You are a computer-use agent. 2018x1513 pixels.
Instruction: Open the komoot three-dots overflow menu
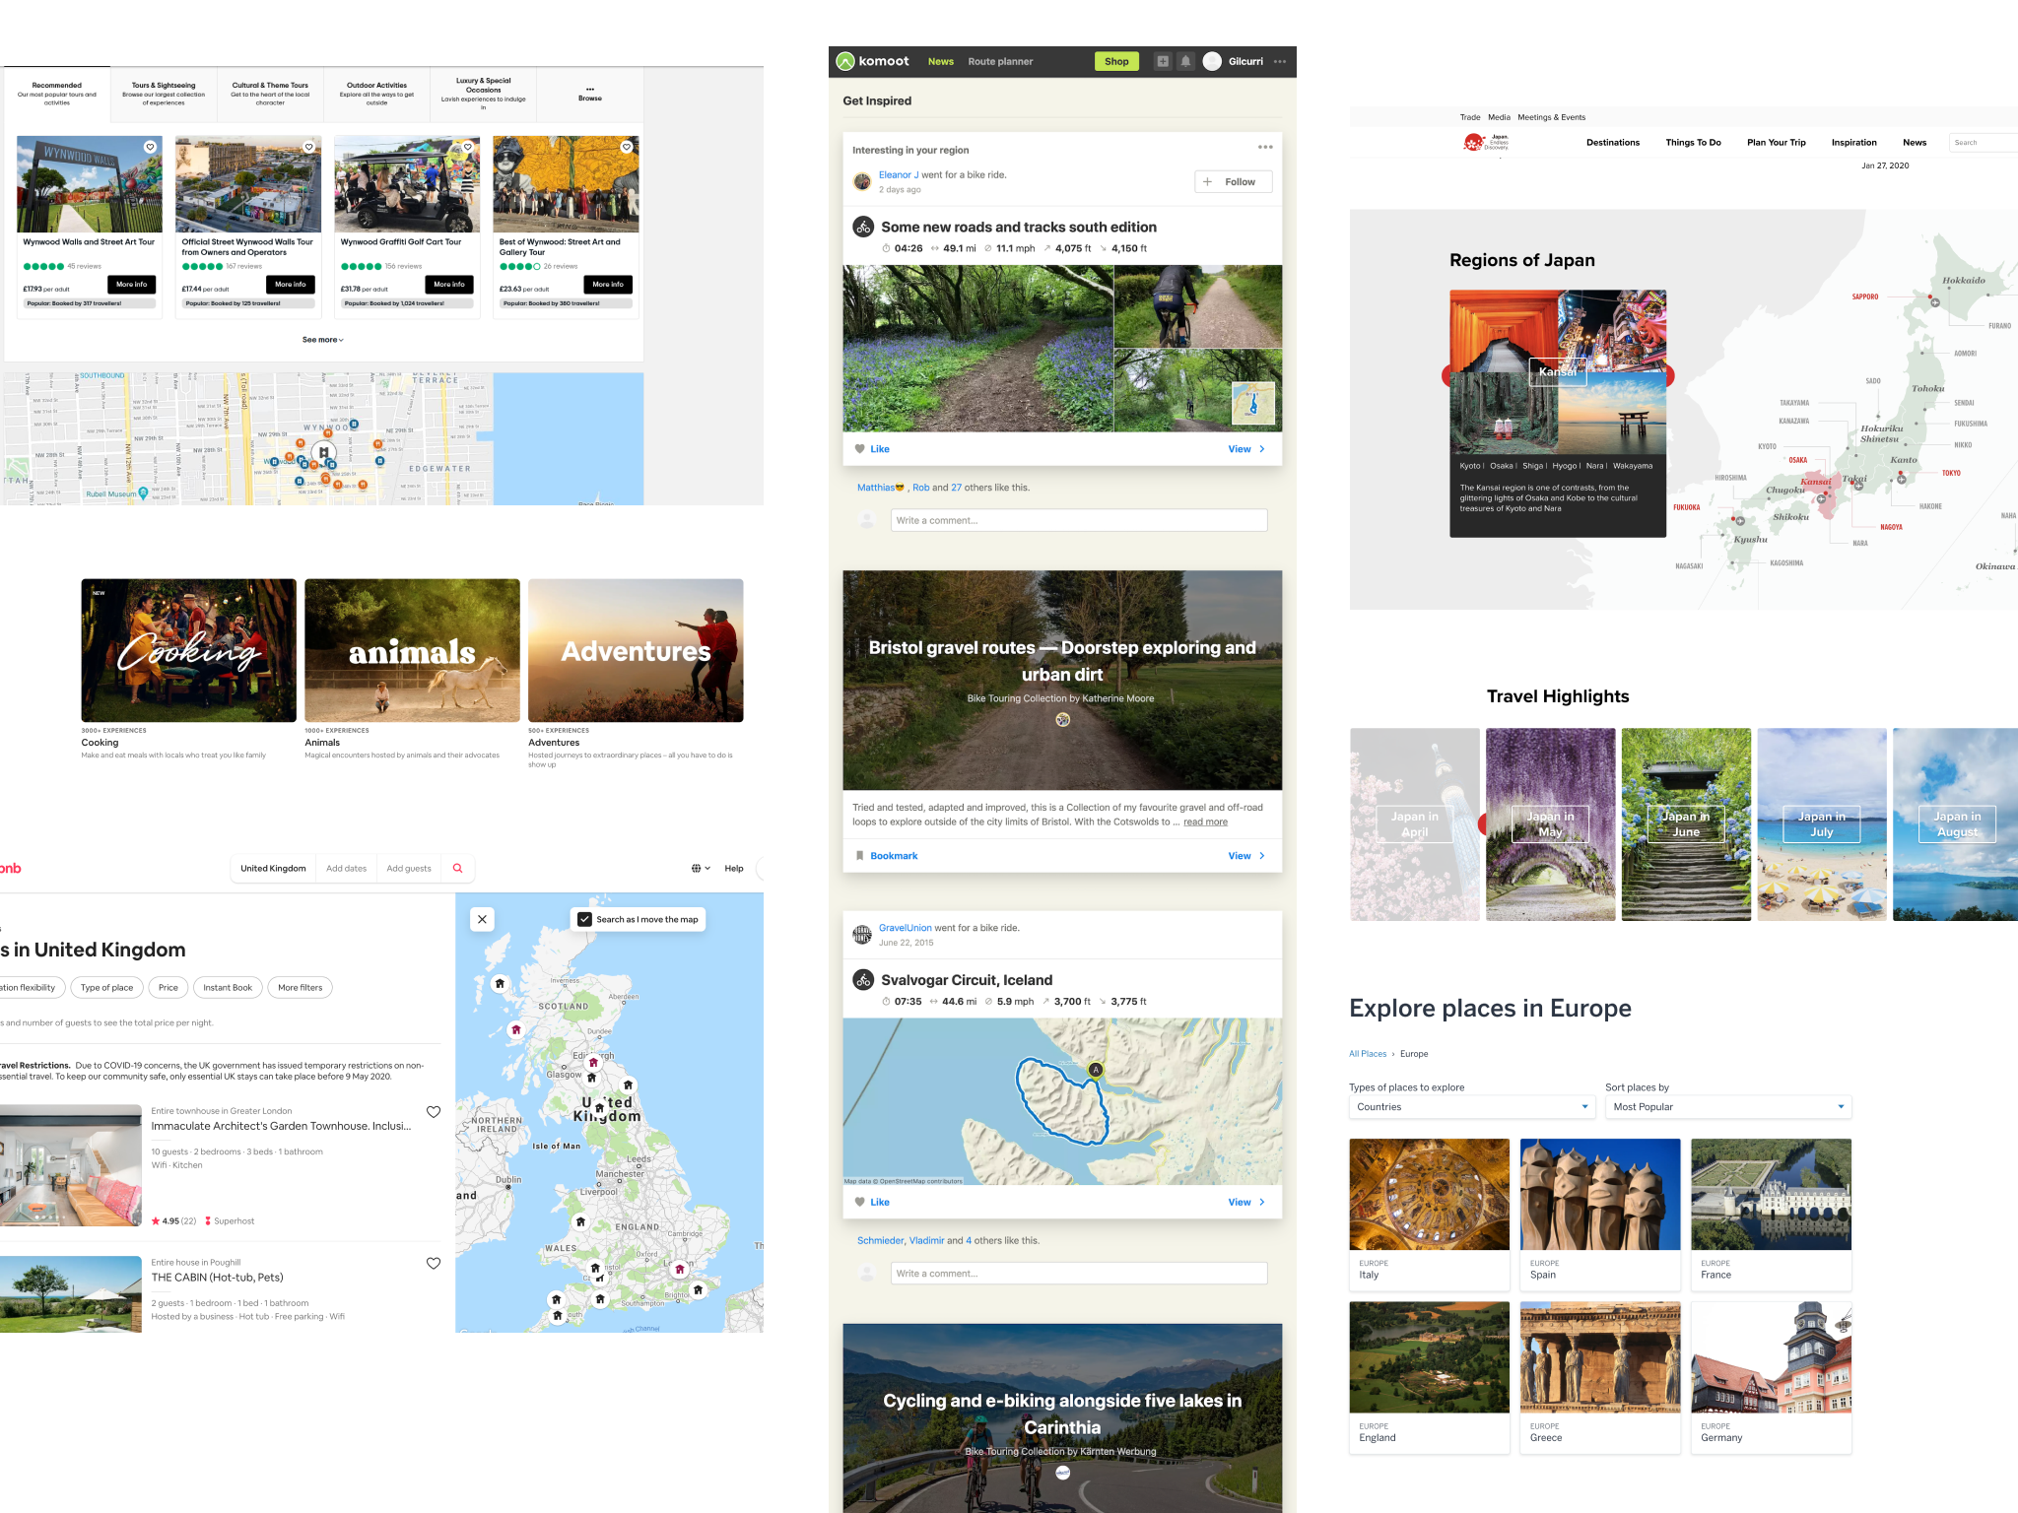tap(1280, 61)
